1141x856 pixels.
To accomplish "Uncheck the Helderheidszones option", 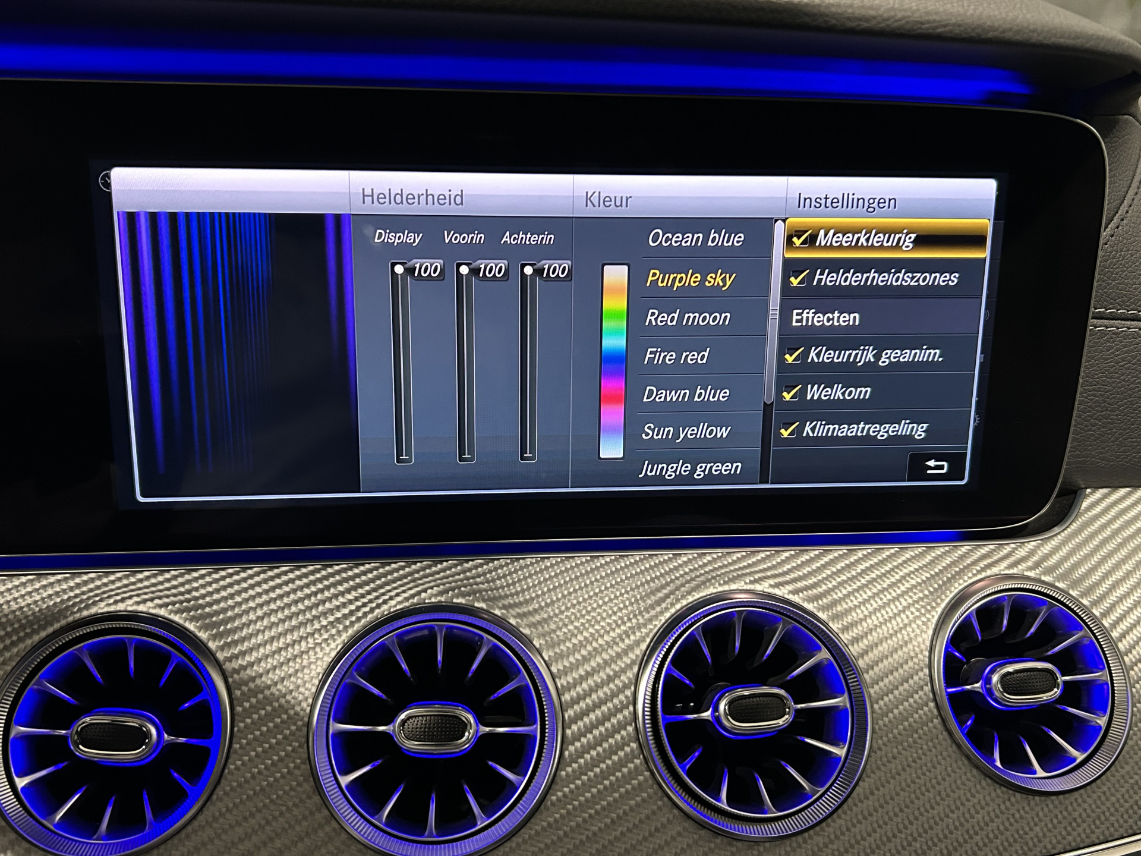I will [x=798, y=278].
